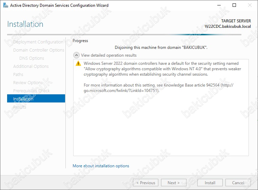Select Additional Options step
The height and width of the screenshot is (190, 258).
click(31, 66)
